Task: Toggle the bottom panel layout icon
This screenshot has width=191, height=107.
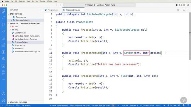Action: (181, 5)
